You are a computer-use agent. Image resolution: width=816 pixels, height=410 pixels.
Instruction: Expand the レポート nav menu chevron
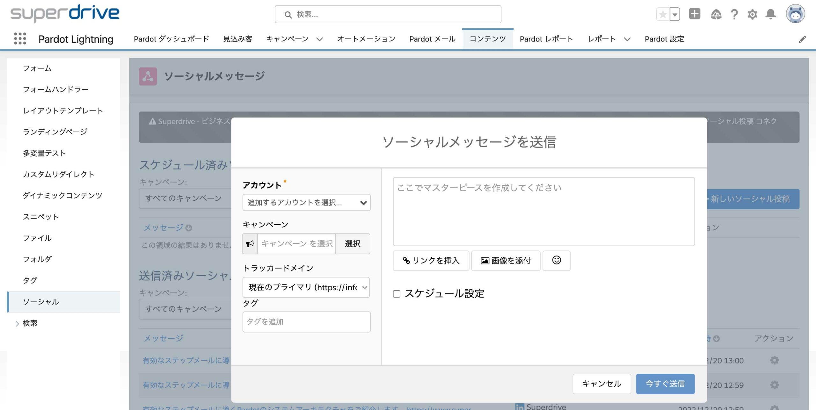627,39
